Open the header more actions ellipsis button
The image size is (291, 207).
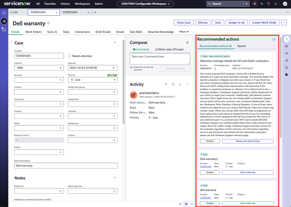click(x=284, y=23)
